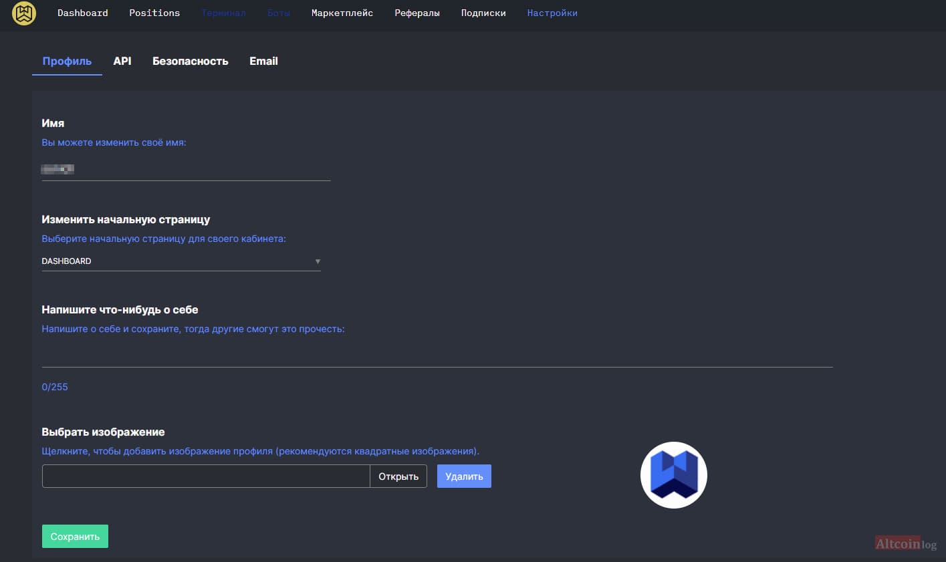Click the hint about квадратные изображения
This screenshot has height=562, width=946.
(261, 451)
